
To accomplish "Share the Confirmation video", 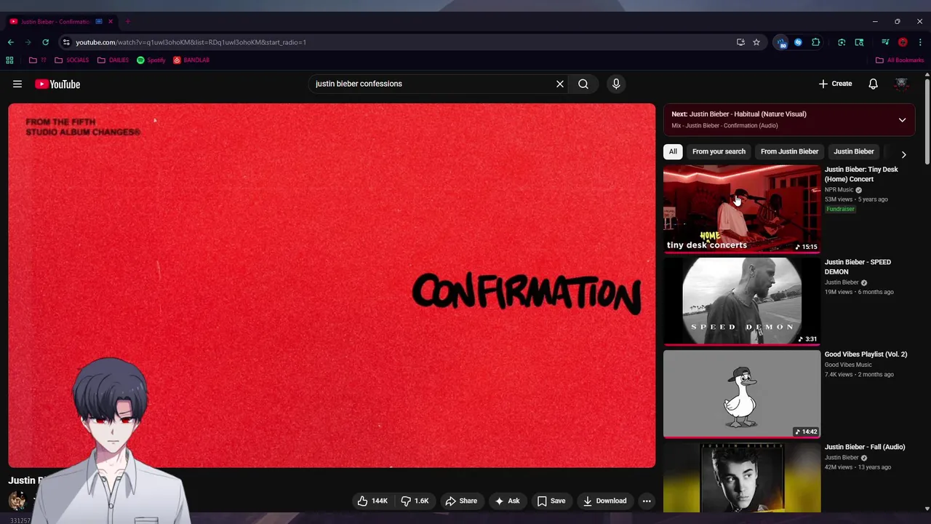I will (x=461, y=501).
